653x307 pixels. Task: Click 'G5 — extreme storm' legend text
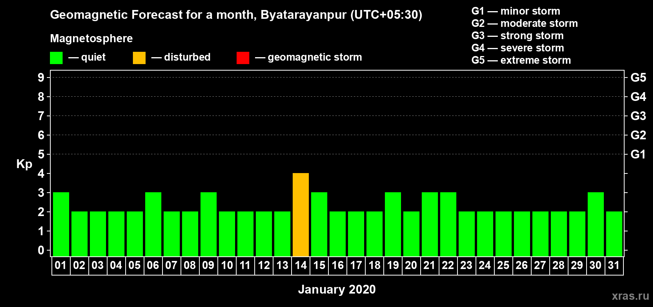[x=521, y=60]
